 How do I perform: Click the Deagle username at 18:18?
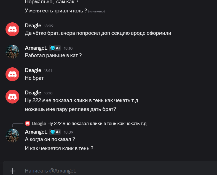tap(33, 92)
